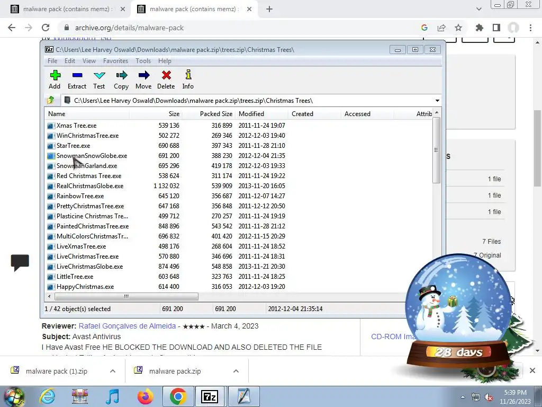Click the snow globe desktop gadget

click(458, 312)
